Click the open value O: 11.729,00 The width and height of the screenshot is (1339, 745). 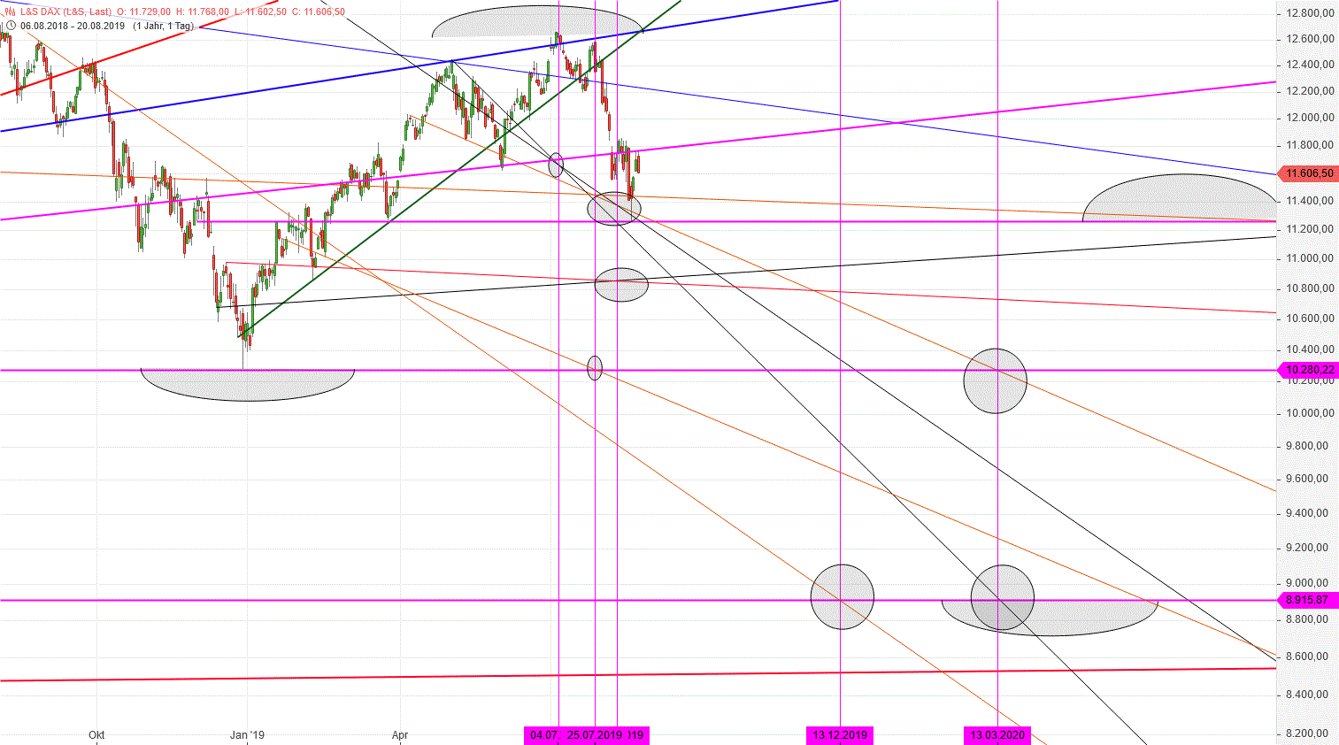pyautogui.click(x=144, y=12)
